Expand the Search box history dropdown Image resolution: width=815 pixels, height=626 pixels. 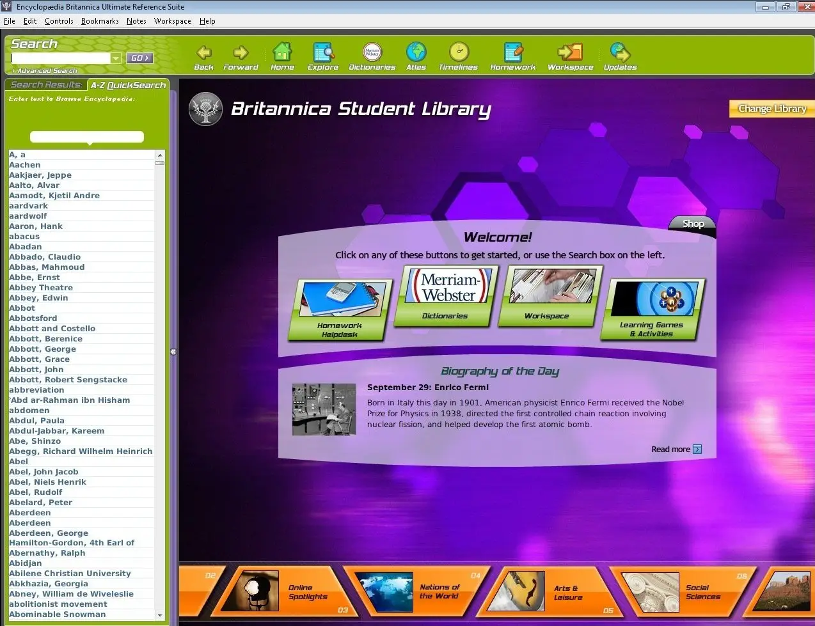[x=116, y=58]
